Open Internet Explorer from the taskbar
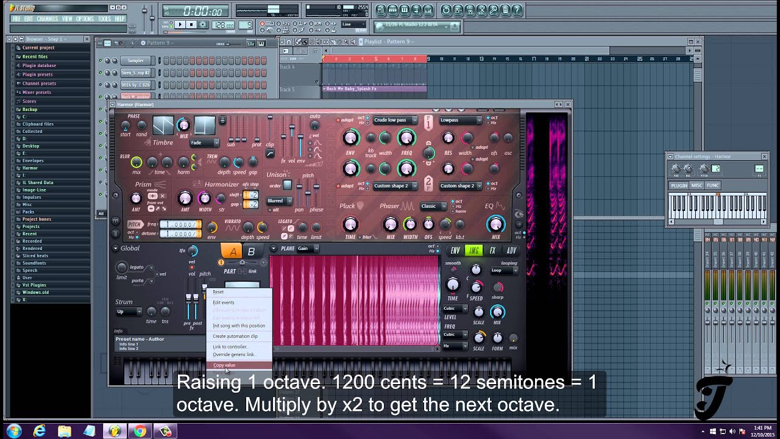Image resolution: width=780 pixels, height=439 pixels. (x=40, y=431)
